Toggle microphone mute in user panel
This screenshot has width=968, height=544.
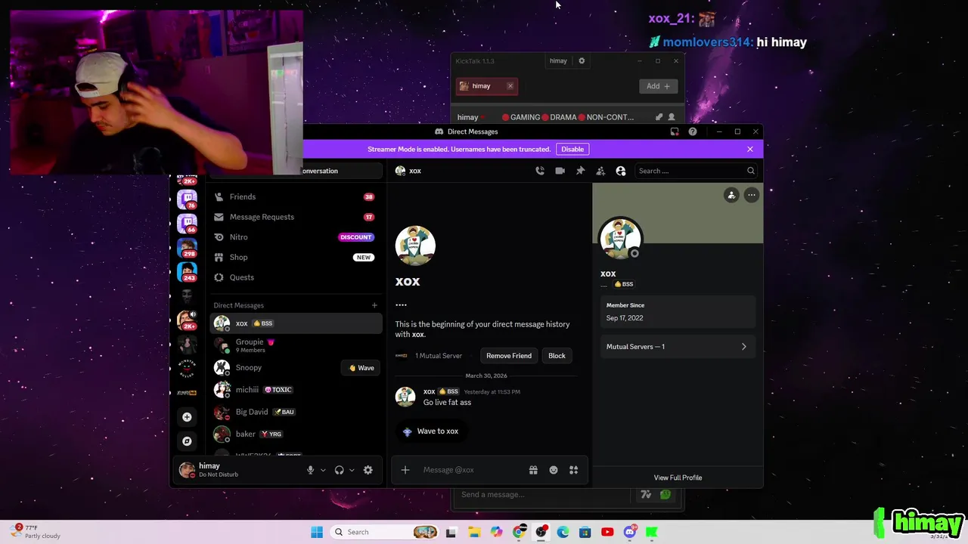[310, 470]
